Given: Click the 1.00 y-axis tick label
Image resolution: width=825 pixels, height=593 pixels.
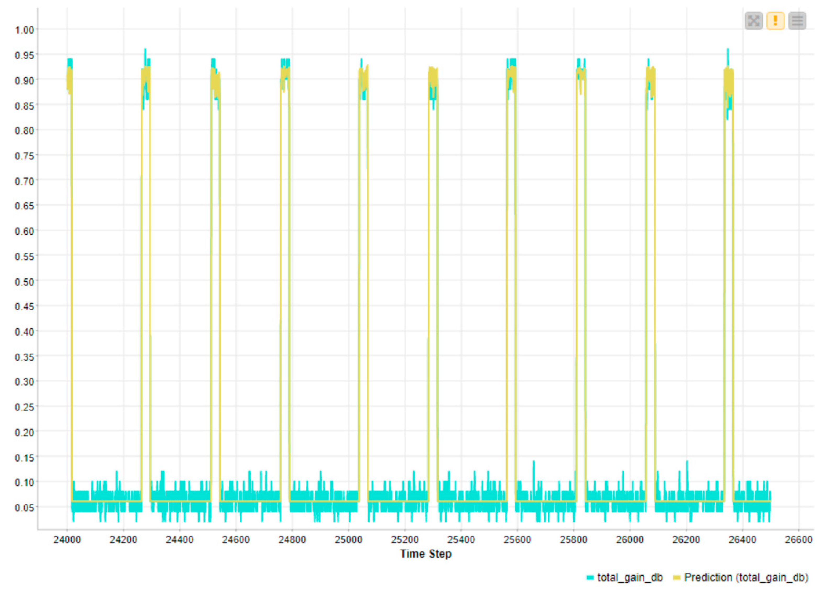Looking at the screenshot, I should (24, 30).
